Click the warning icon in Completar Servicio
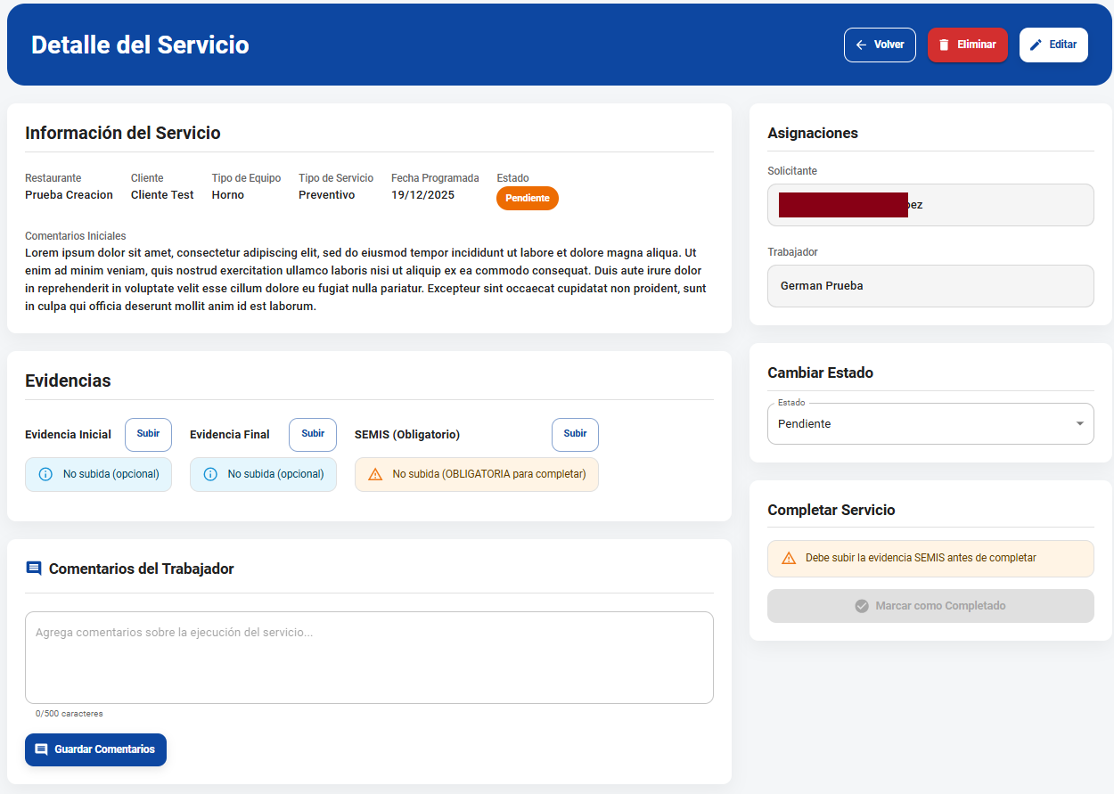The image size is (1114, 794). pos(789,558)
